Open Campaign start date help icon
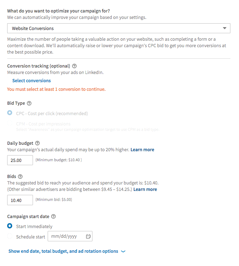 coord(53,216)
